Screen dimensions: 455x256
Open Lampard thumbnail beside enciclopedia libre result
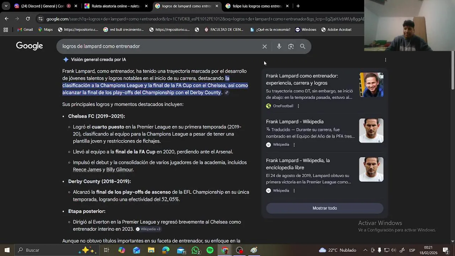pyautogui.click(x=371, y=170)
